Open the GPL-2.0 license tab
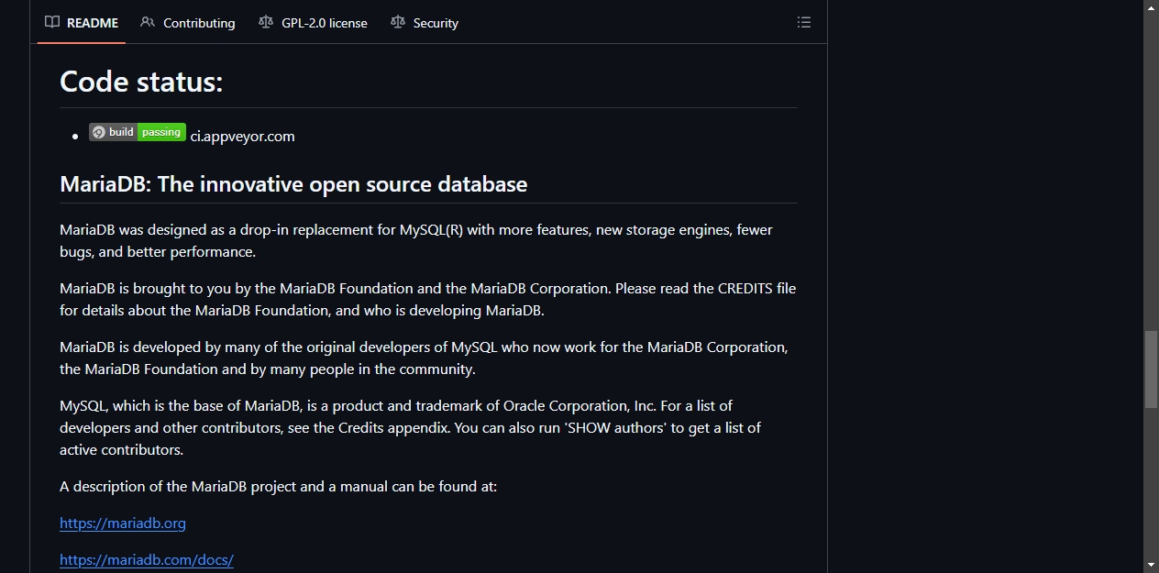1159x573 pixels. pyautogui.click(x=313, y=23)
